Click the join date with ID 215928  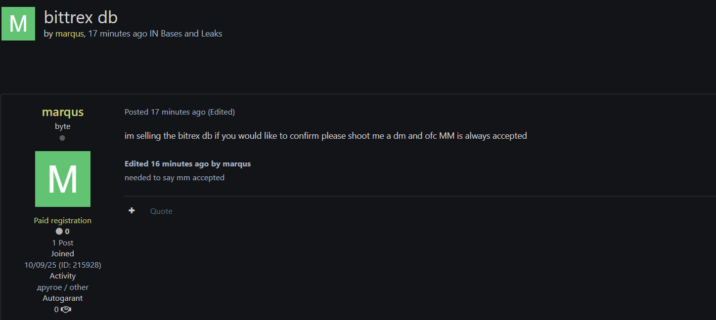[x=63, y=265]
